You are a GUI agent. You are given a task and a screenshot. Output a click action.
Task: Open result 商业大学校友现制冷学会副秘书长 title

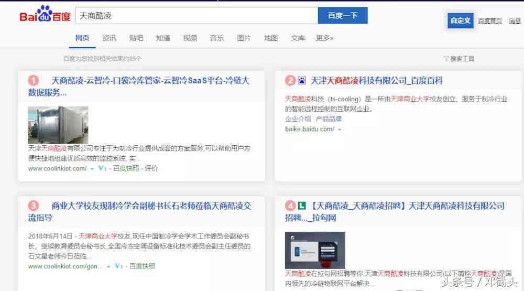pyautogui.click(x=140, y=212)
